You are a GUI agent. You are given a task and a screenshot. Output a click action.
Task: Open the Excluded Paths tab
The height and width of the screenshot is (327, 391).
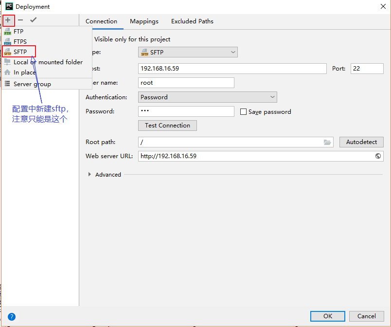pos(192,21)
